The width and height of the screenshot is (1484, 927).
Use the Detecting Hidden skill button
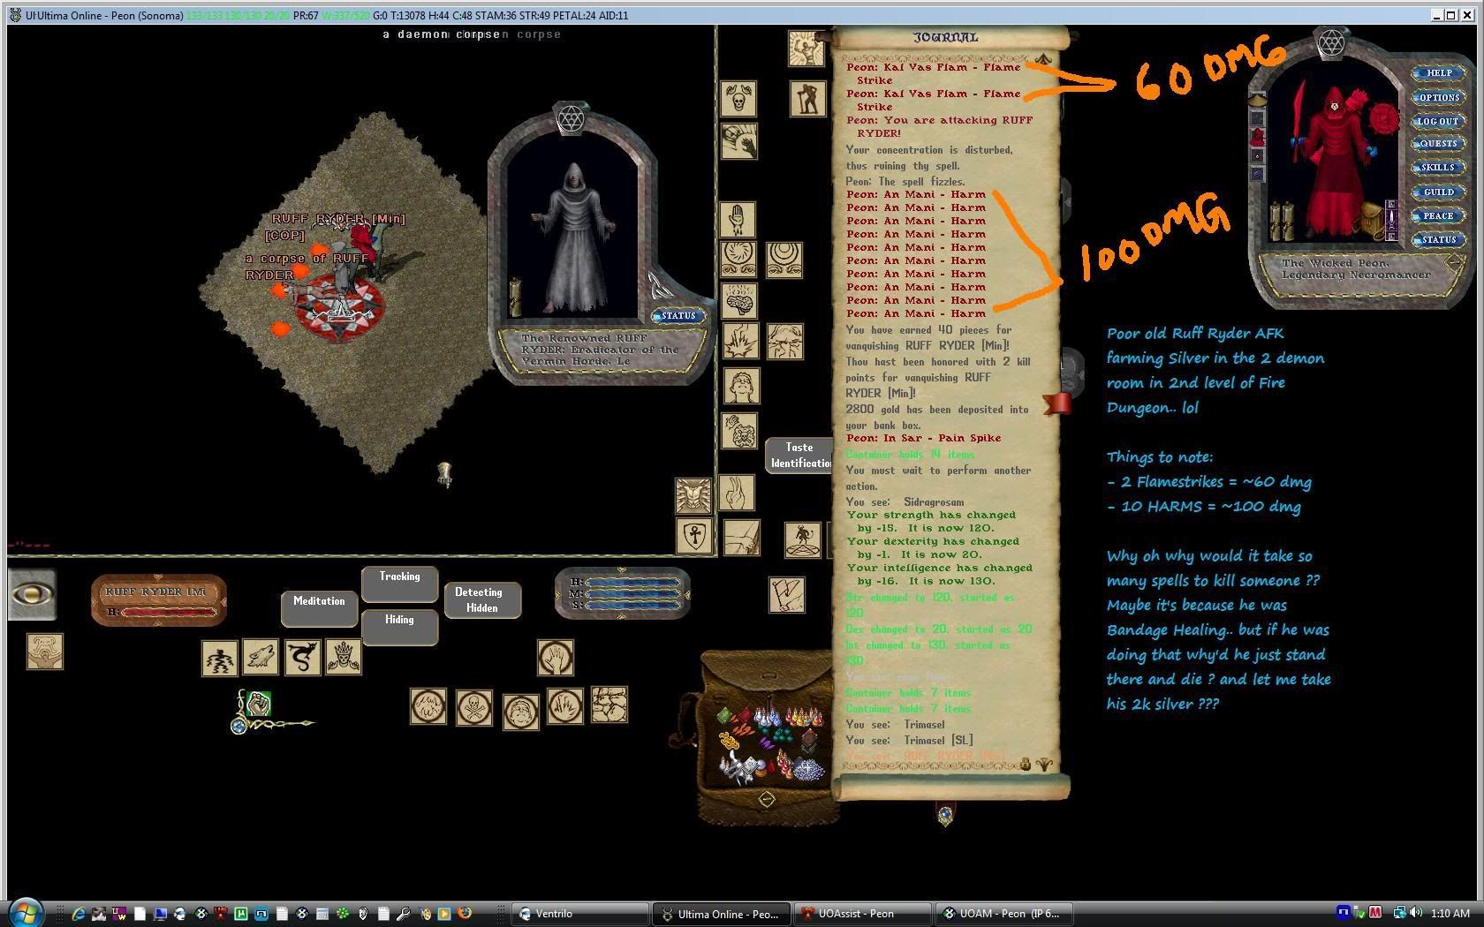tap(482, 600)
